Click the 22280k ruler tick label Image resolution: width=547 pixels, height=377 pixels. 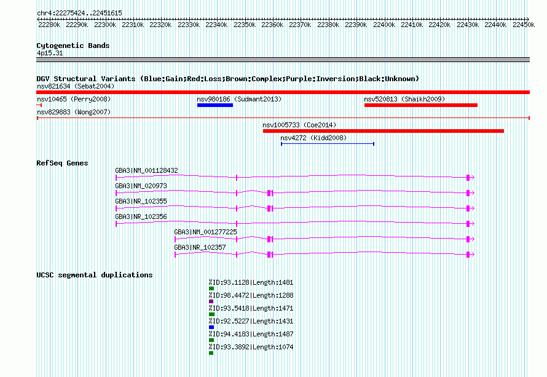49,25
